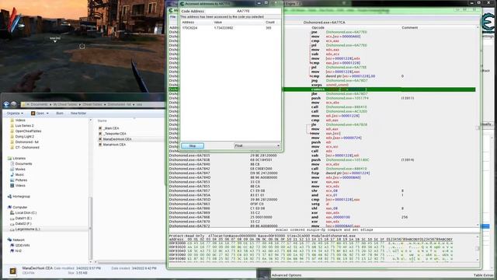Select Computer in the navigation pane
Viewport: 497px width, 280px height.
(x=19, y=208)
